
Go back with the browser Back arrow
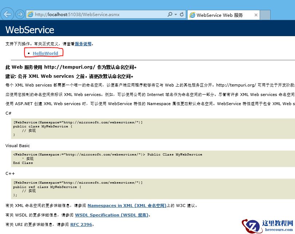[7, 14]
